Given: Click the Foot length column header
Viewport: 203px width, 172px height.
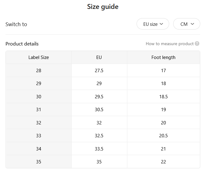Looking at the screenshot, I should coord(163,57).
